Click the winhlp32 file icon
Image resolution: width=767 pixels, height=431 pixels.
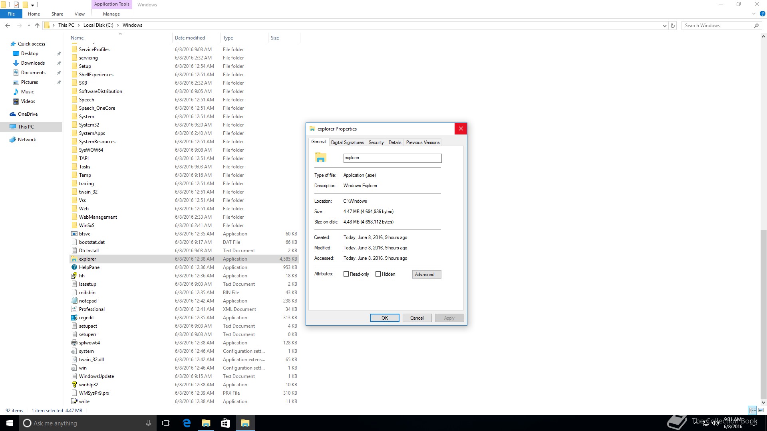(74, 385)
